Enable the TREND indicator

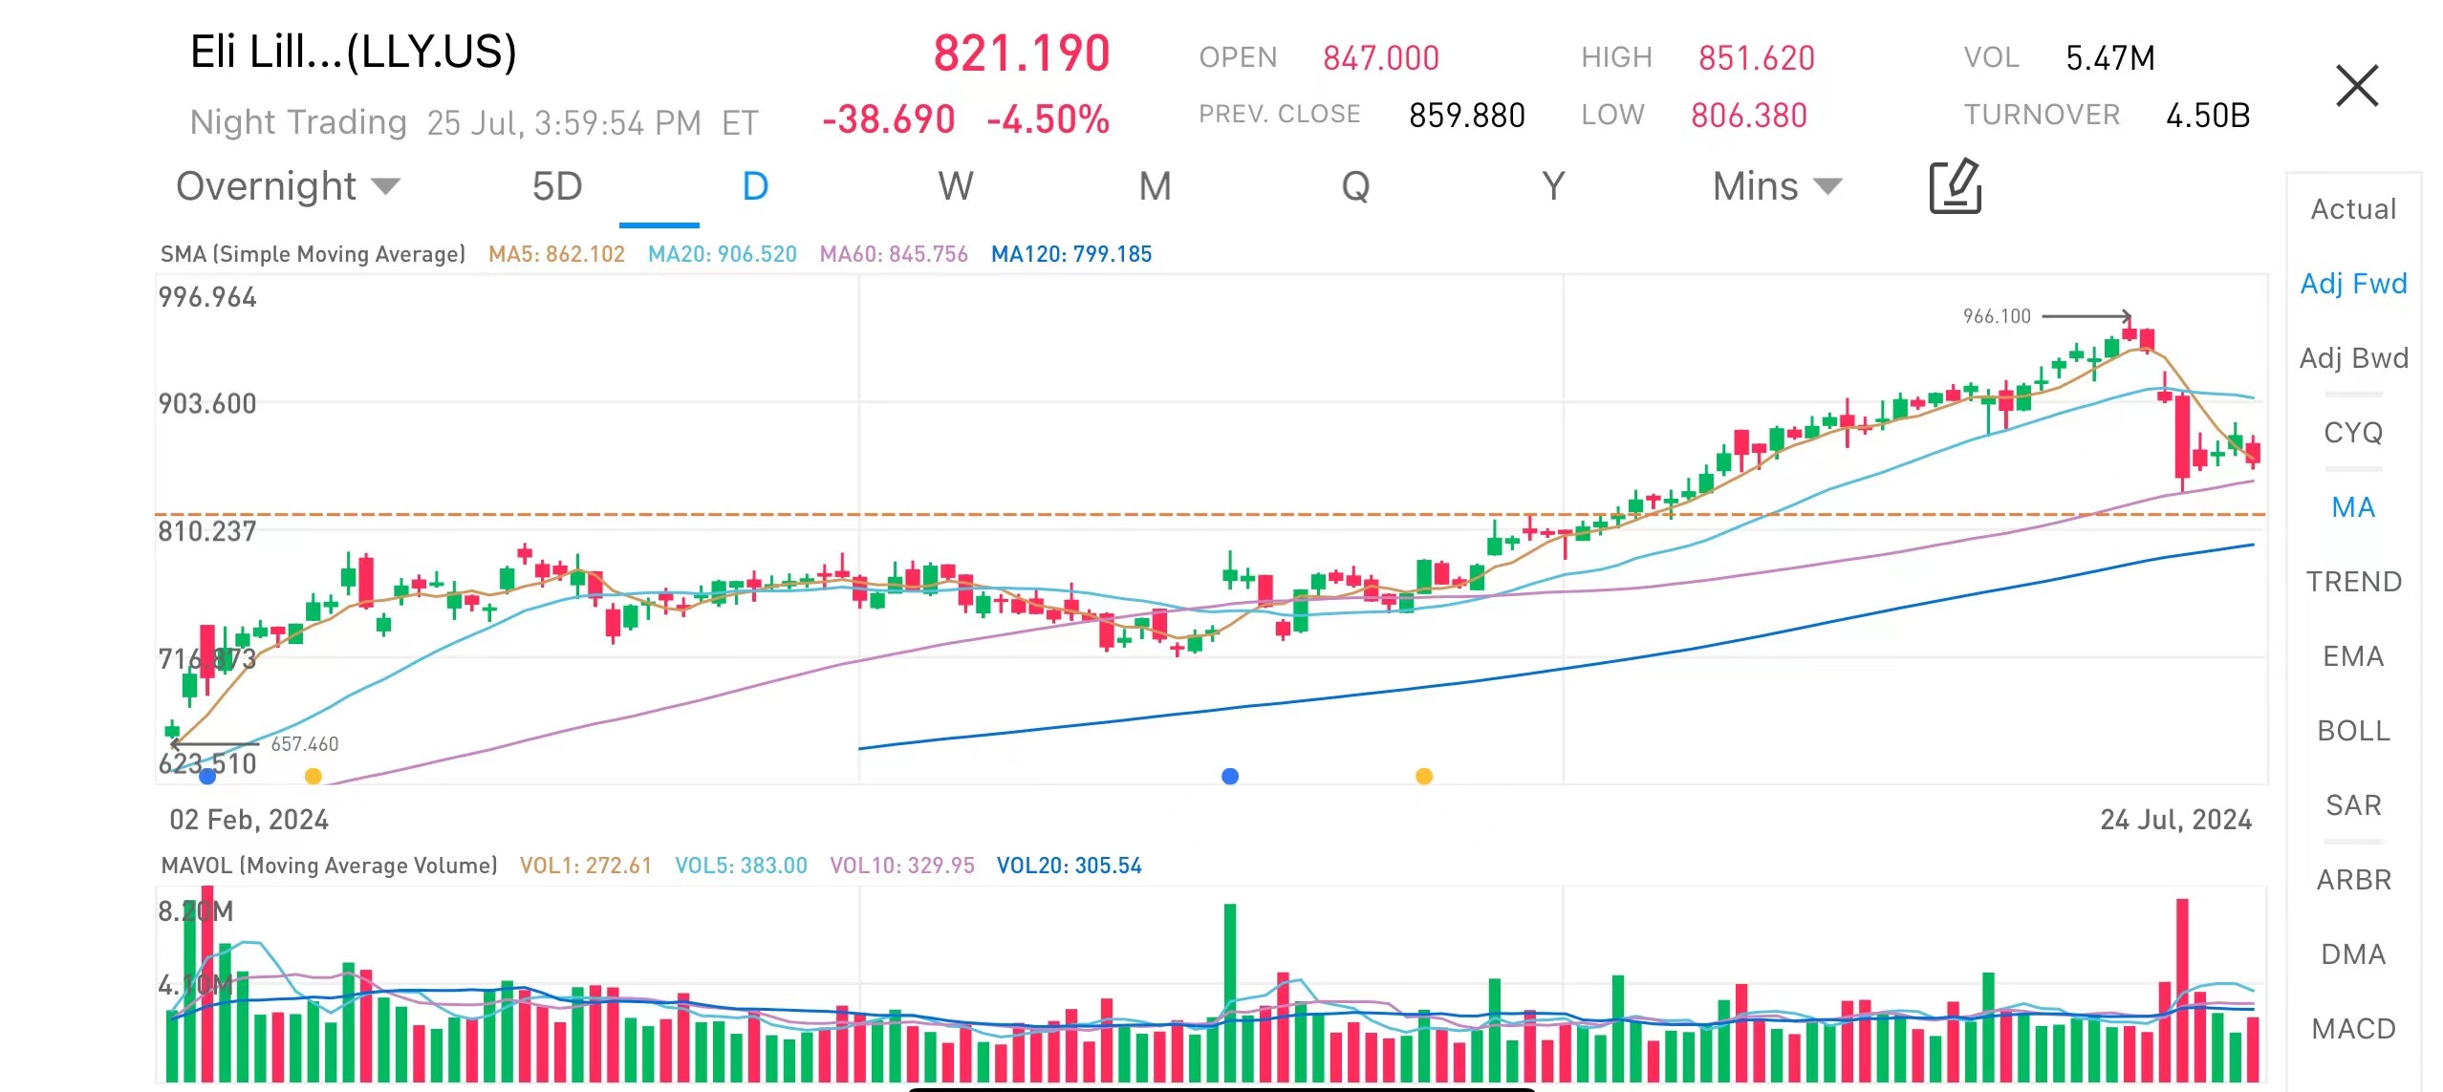coord(2353,582)
